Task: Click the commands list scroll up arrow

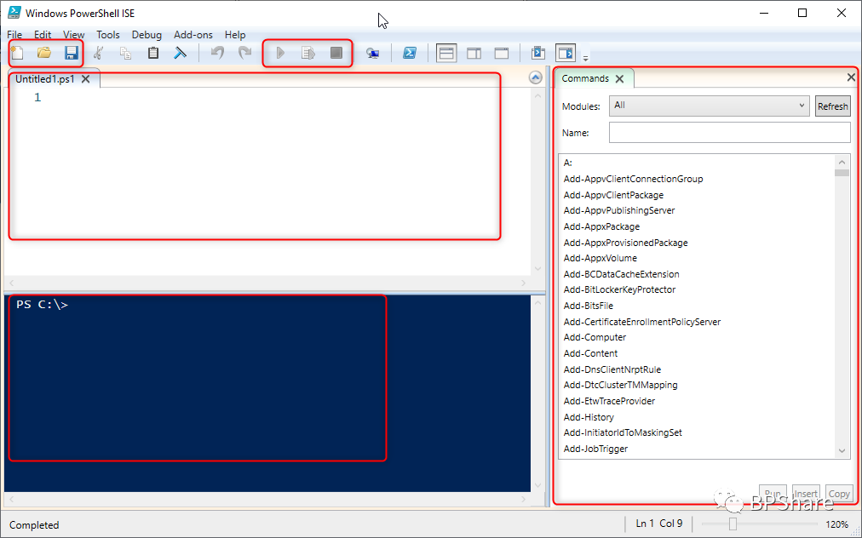Action: 842,162
